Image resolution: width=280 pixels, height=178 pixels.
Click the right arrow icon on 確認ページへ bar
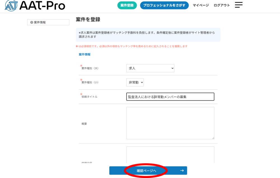tap(182, 170)
